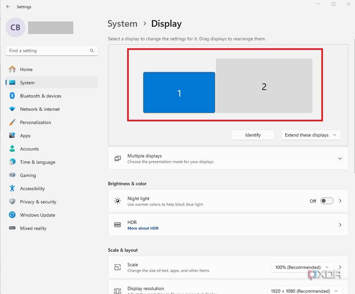Open Time & language settings
This screenshot has height=294, width=355.
[x=52, y=162]
